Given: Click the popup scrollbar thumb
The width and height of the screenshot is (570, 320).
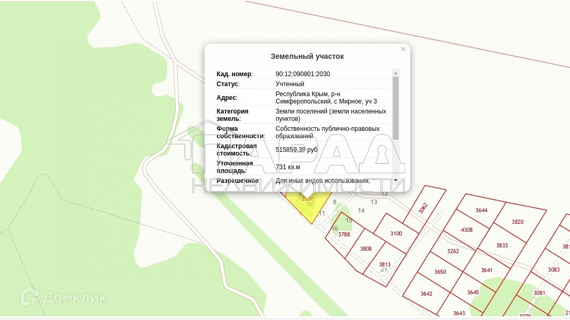Looking at the screenshot, I should (395, 108).
